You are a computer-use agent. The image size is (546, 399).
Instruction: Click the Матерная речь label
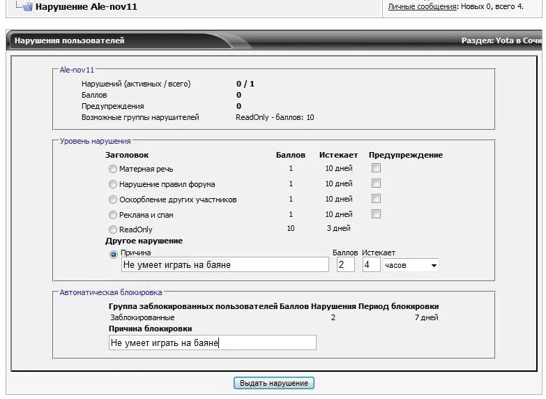point(146,169)
